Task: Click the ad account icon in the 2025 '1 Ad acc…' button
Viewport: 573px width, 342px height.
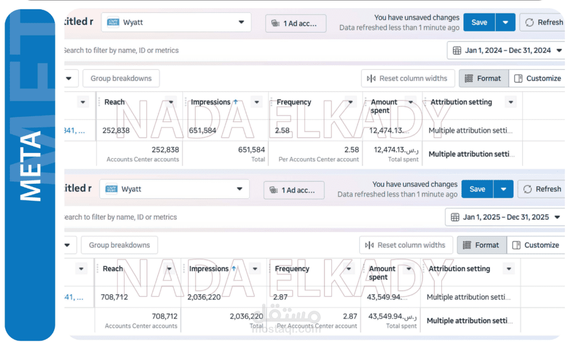Action: pos(274,190)
